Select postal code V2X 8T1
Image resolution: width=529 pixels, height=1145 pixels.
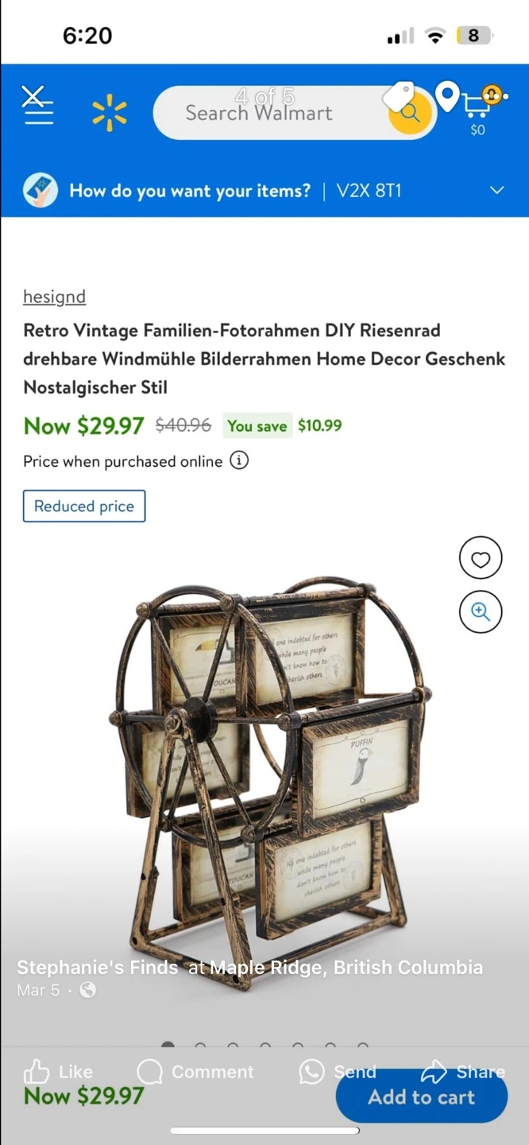[x=369, y=191]
